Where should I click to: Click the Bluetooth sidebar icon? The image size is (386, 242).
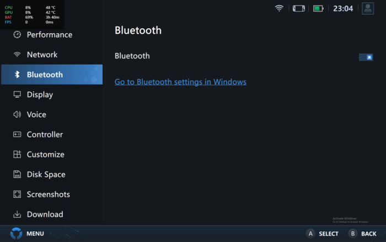[17, 75]
